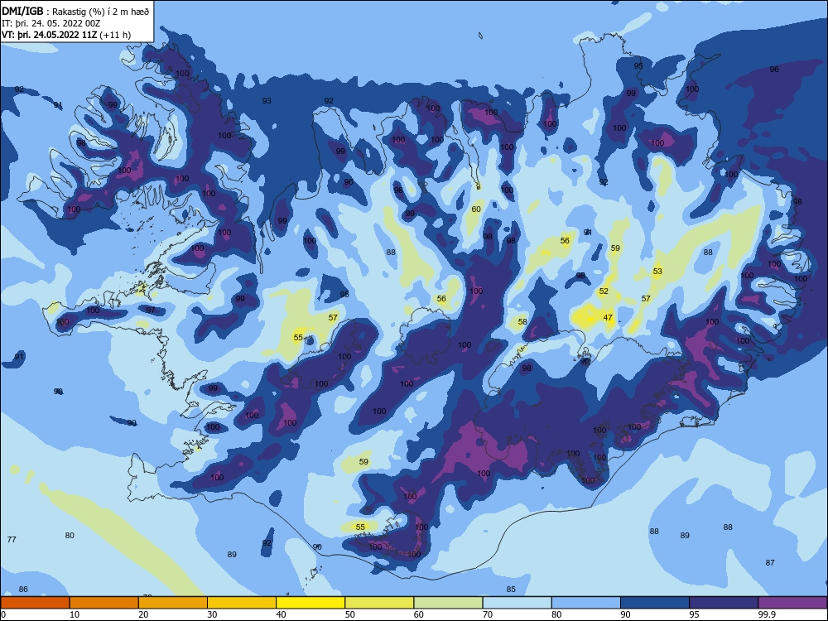Click the '60' humidity value on the map
This screenshot has width=828, height=621.
point(476,209)
